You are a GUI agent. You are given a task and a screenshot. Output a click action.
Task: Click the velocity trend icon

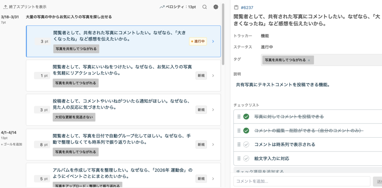point(162,7)
